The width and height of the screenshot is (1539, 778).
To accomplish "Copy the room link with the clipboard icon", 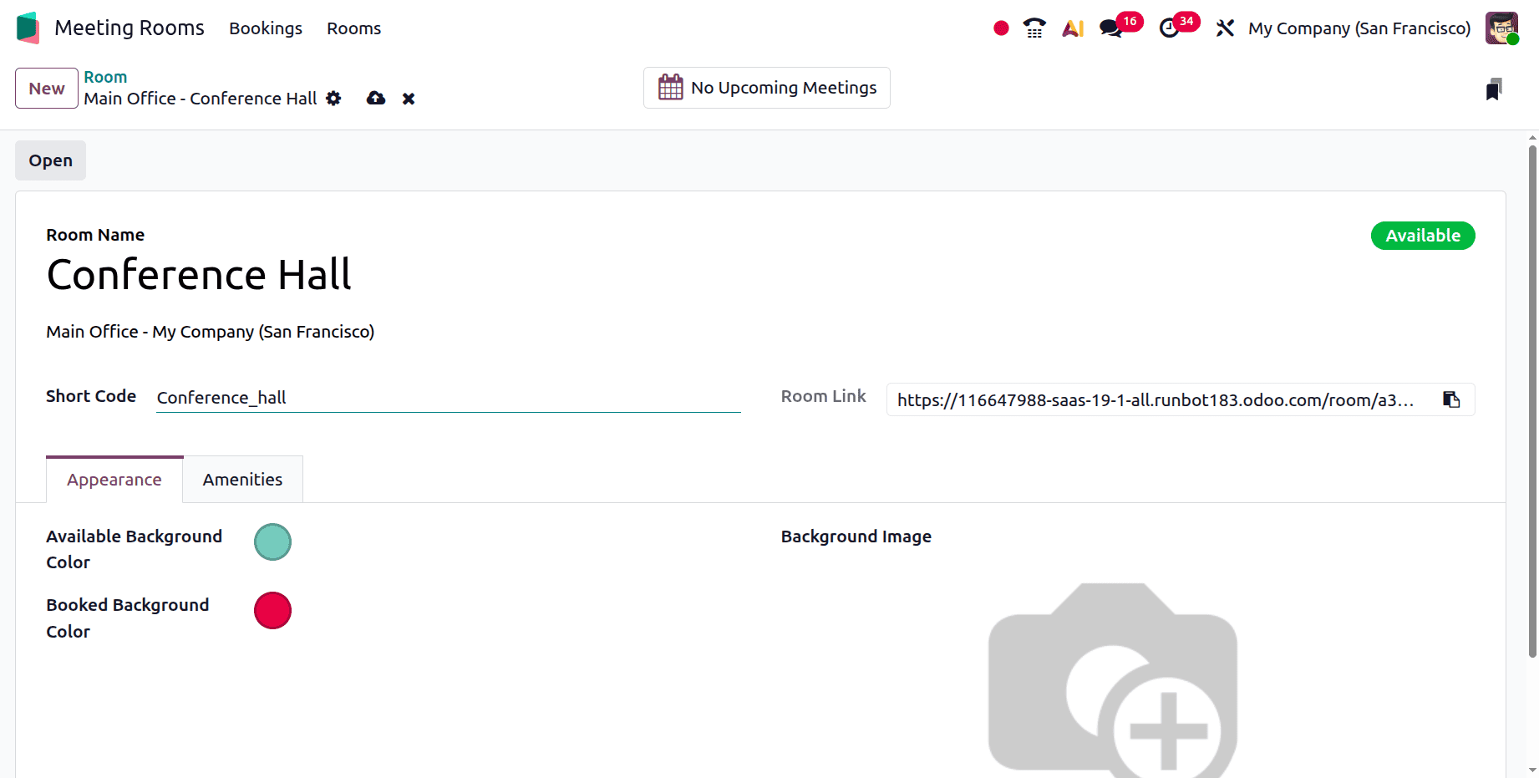I will click(x=1451, y=399).
